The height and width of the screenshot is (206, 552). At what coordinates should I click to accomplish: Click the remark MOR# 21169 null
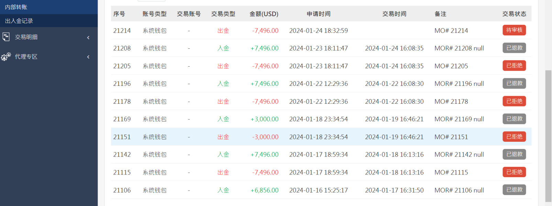pyautogui.click(x=459, y=119)
